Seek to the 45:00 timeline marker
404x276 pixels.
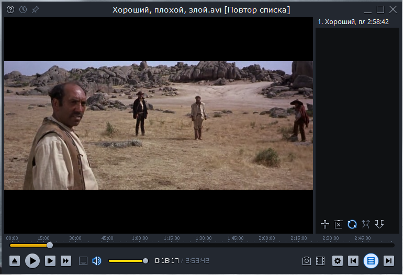click(x=107, y=238)
